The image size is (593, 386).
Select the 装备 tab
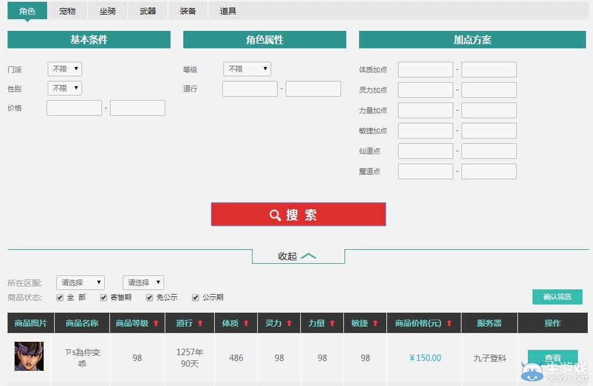(187, 10)
